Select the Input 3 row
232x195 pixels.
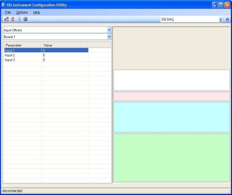click(46, 60)
